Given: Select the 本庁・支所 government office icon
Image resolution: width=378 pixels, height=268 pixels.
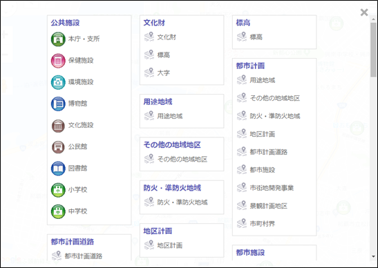Looking at the screenshot, I should coord(58,39).
